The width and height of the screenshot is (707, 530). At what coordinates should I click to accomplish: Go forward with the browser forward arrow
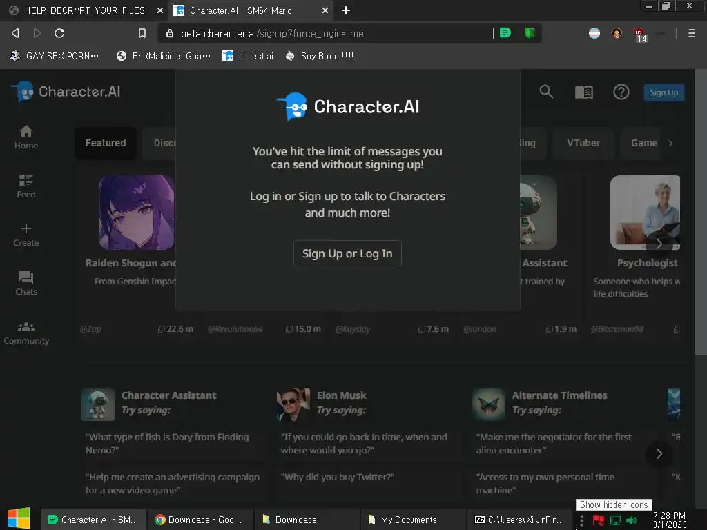(x=37, y=33)
